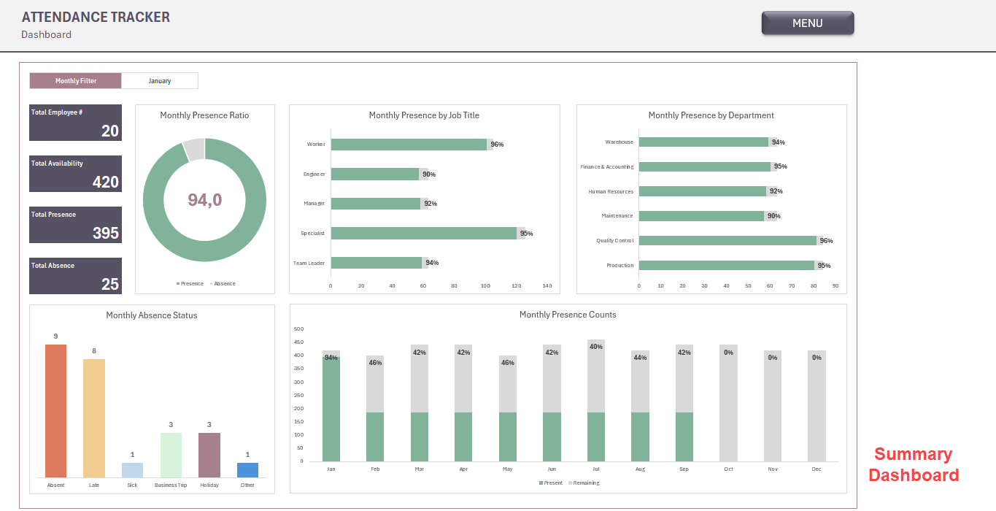Select the Total Presence card

click(76, 225)
